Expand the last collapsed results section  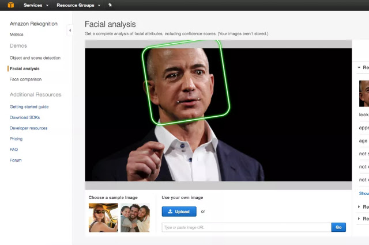click(x=359, y=219)
